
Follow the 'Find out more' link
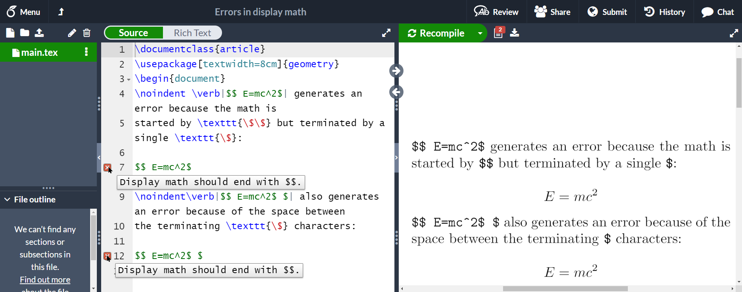pyautogui.click(x=45, y=280)
